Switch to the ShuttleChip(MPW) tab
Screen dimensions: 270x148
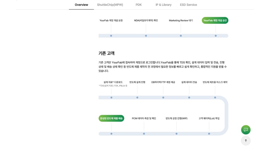click(110, 5)
